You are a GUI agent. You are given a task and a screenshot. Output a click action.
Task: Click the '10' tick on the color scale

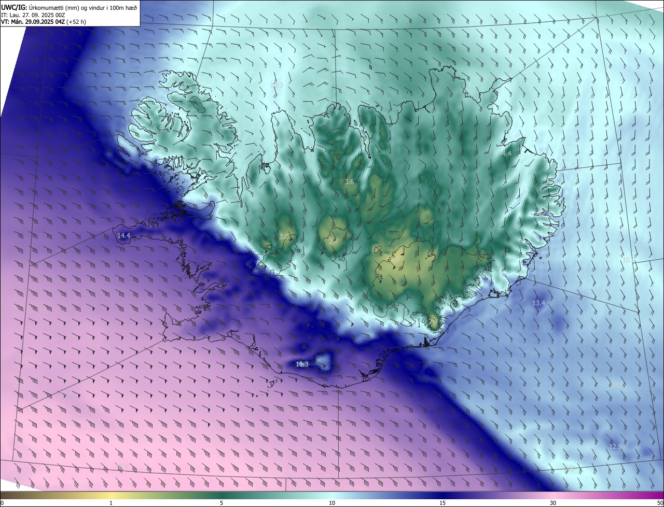(332, 503)
